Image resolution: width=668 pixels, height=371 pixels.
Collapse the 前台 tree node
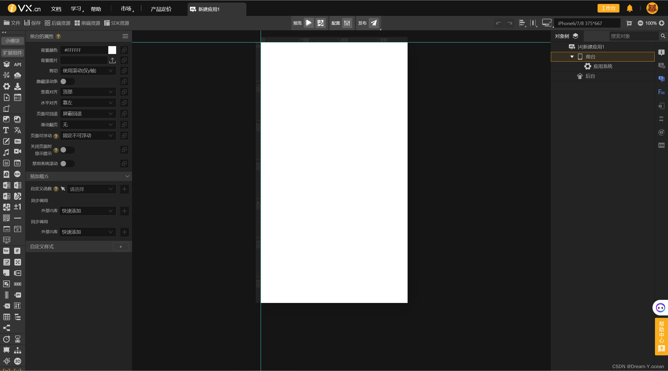pyautogui.click(x=572, y=57)
